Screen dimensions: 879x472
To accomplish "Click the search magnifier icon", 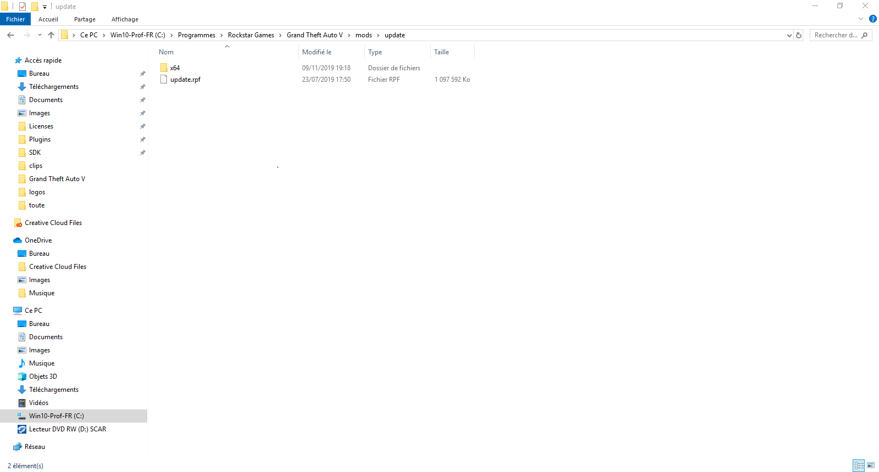I will coord(865,35).
